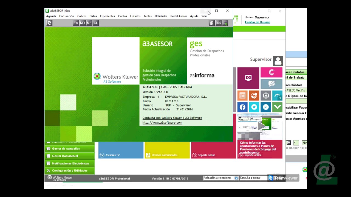
Task: Open the gray chat-and-pencil tile
Action: pyautogui.click(x=271, y=84)
